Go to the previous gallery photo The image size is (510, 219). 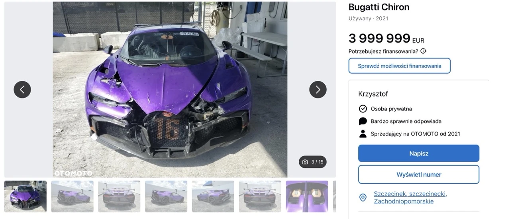(x=22, y=89)
